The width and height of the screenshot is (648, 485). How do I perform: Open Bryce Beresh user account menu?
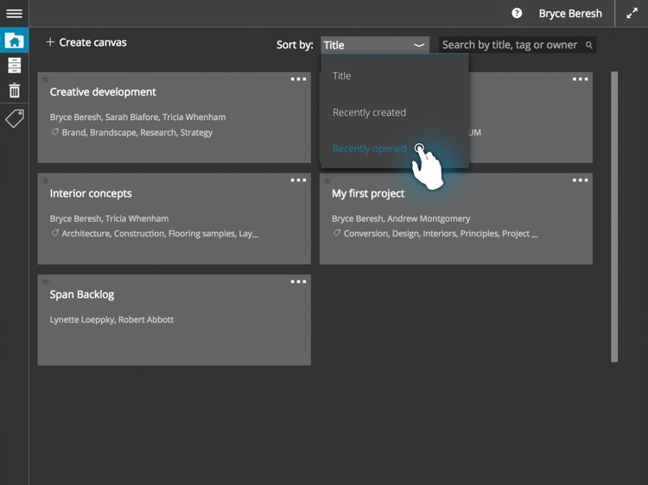click(x=569, y=14)
